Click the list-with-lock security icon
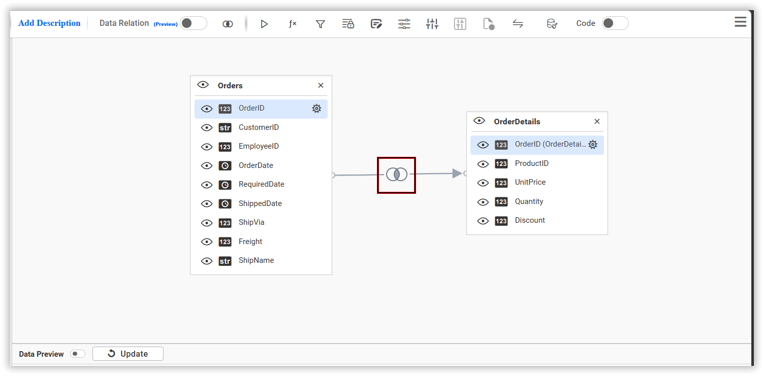Screen dimensions: 764x376 click(x=348, y=24)
